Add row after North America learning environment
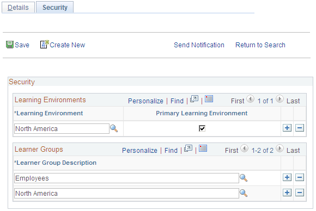The height and width of the screenshot is (211, 316). 287,128
